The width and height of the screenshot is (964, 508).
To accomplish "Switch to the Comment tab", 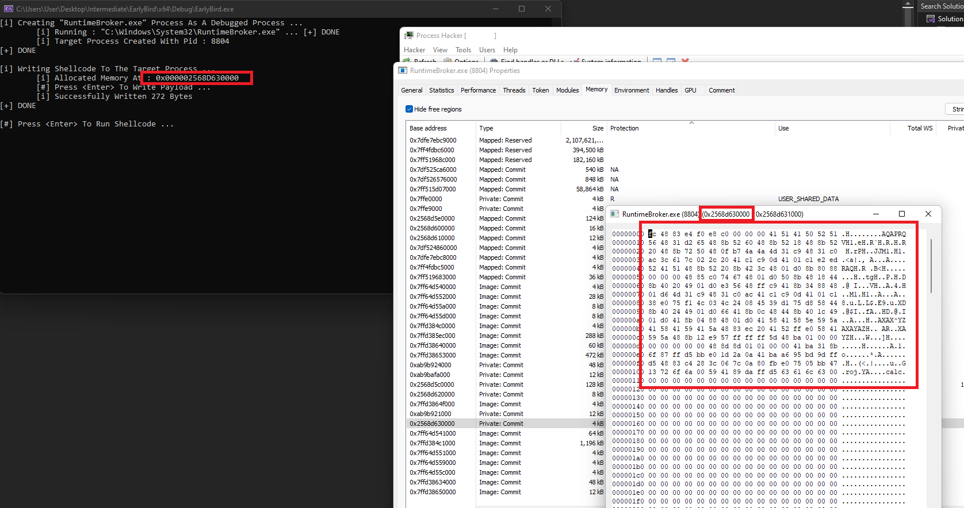I will point(722,90).
